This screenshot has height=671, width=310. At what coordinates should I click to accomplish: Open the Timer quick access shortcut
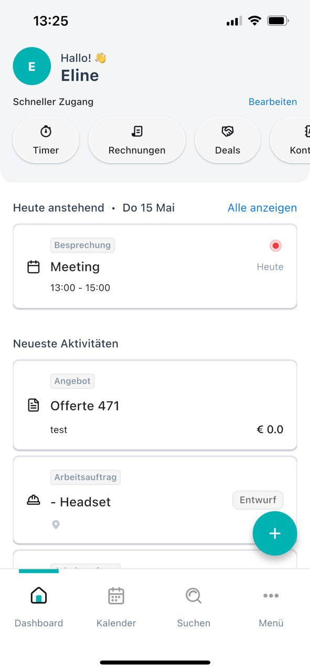pyautogui.click(x=46, y=140)
